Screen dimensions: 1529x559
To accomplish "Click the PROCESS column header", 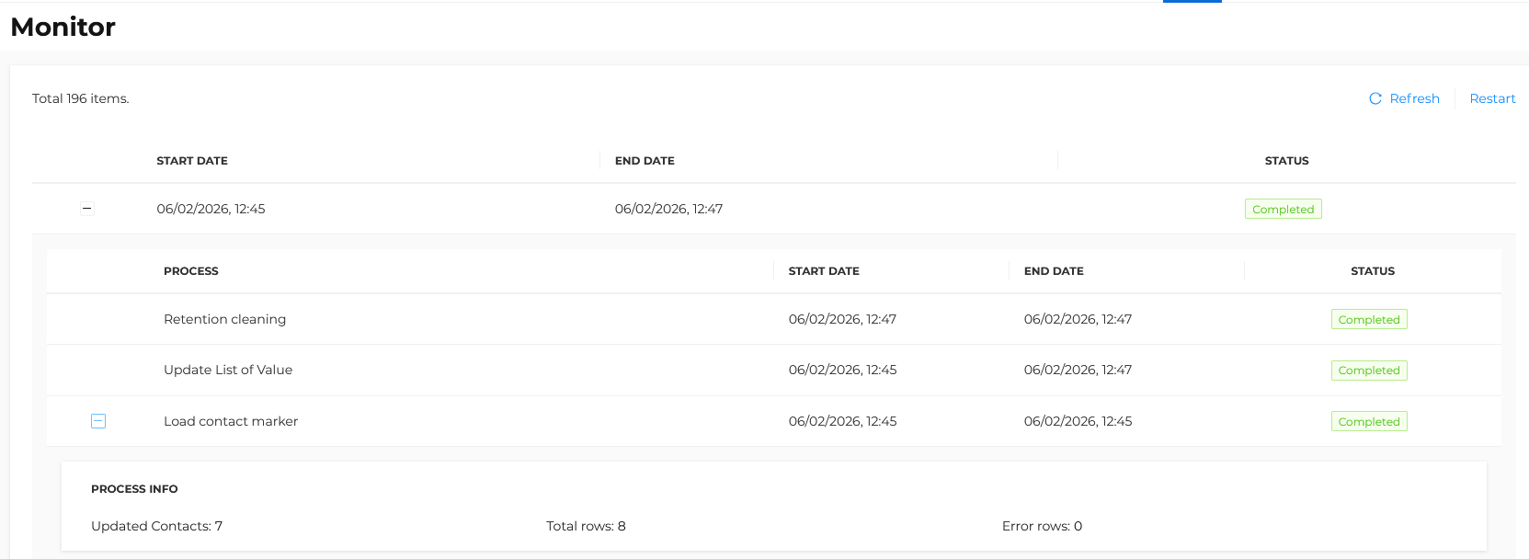I will point(191,271).
